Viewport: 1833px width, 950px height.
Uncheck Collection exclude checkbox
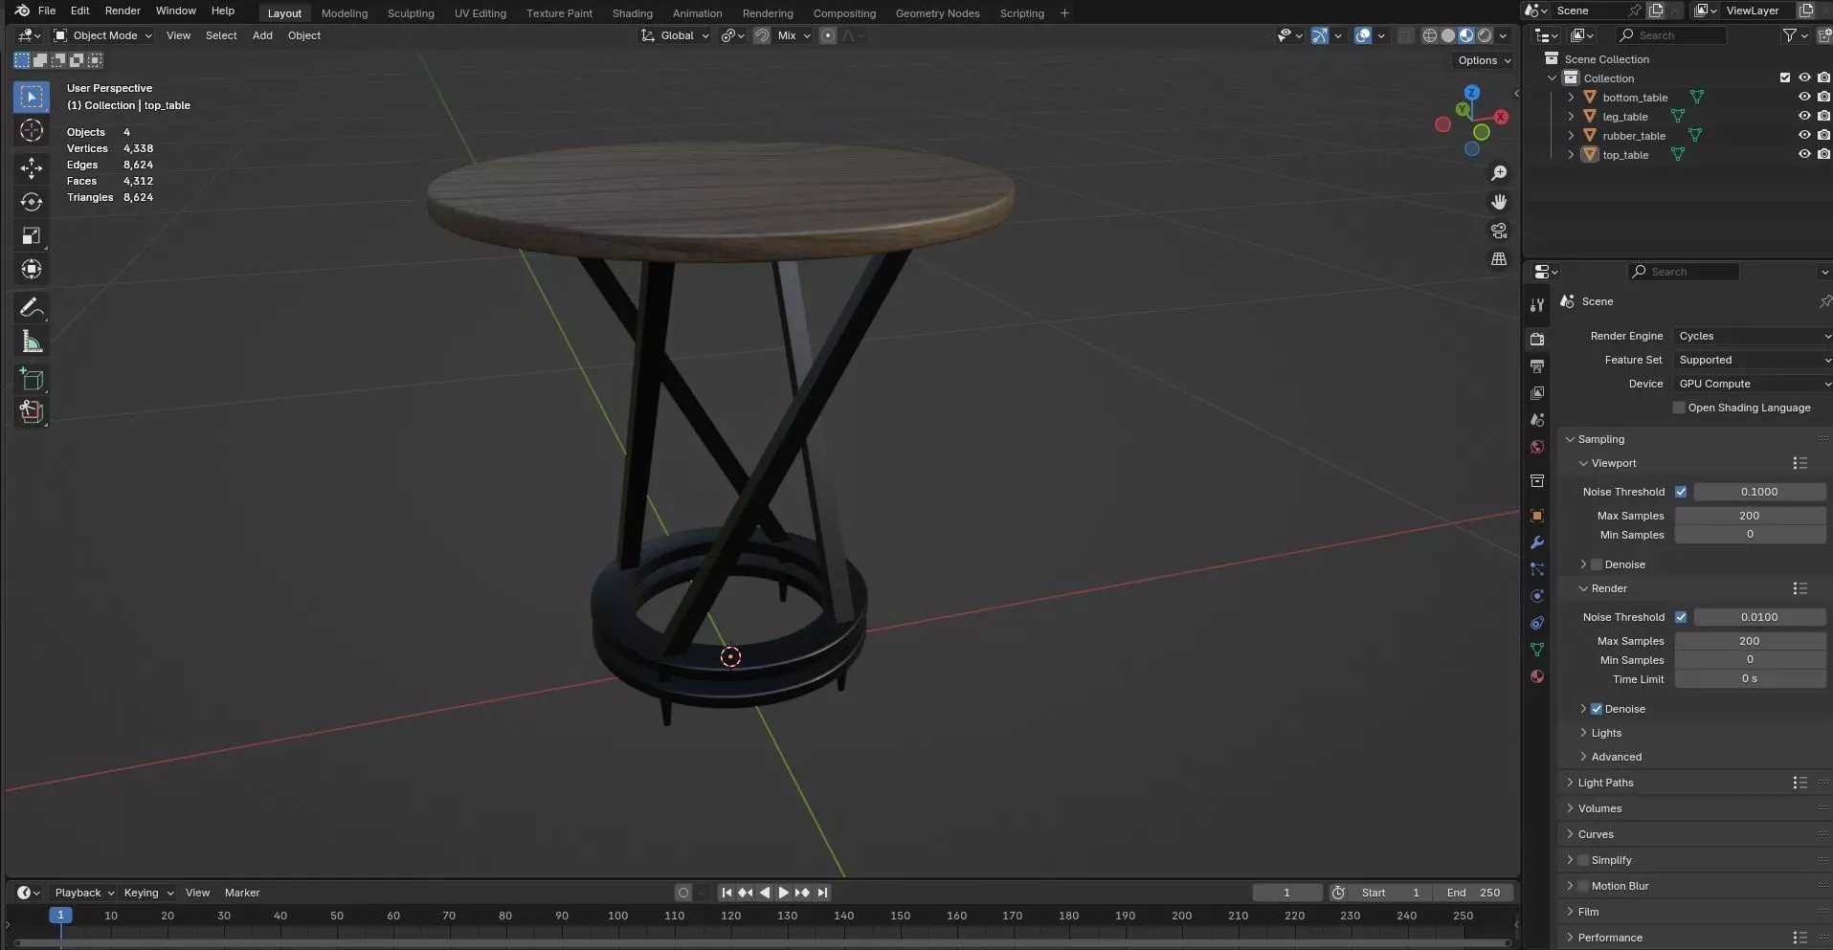[x=1785, y=77]
